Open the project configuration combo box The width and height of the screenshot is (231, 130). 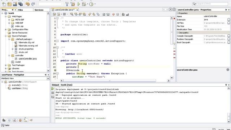click(x=51, y=4)
